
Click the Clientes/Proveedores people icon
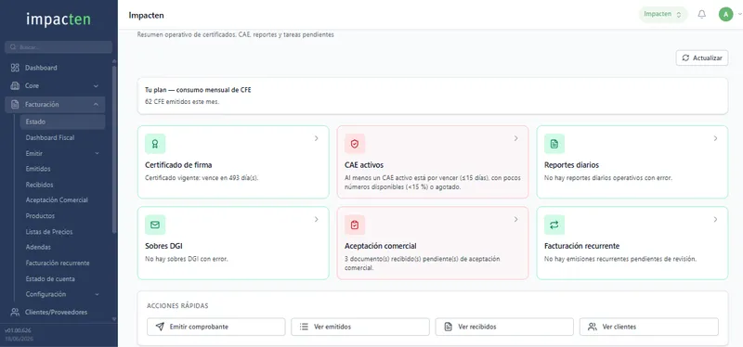(x=15, y=312)
